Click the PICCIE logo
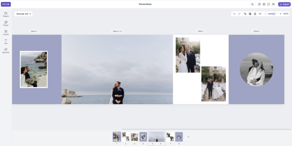This screenshot has height=146, width=292. pyautogui.click(x=6, y=4)
